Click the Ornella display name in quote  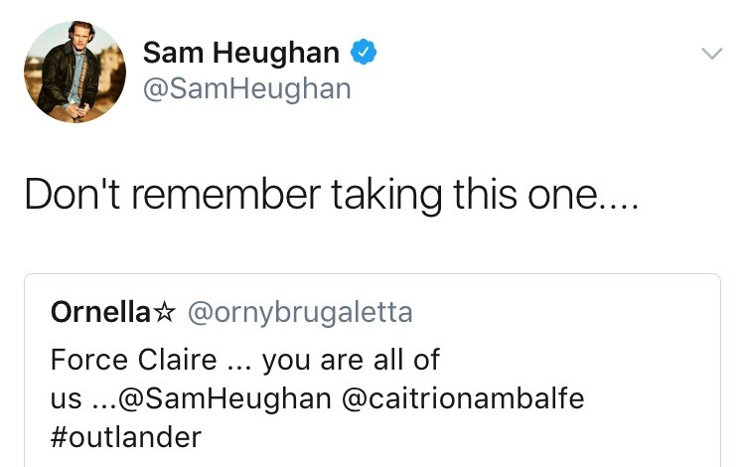click(x=100, y=312)
